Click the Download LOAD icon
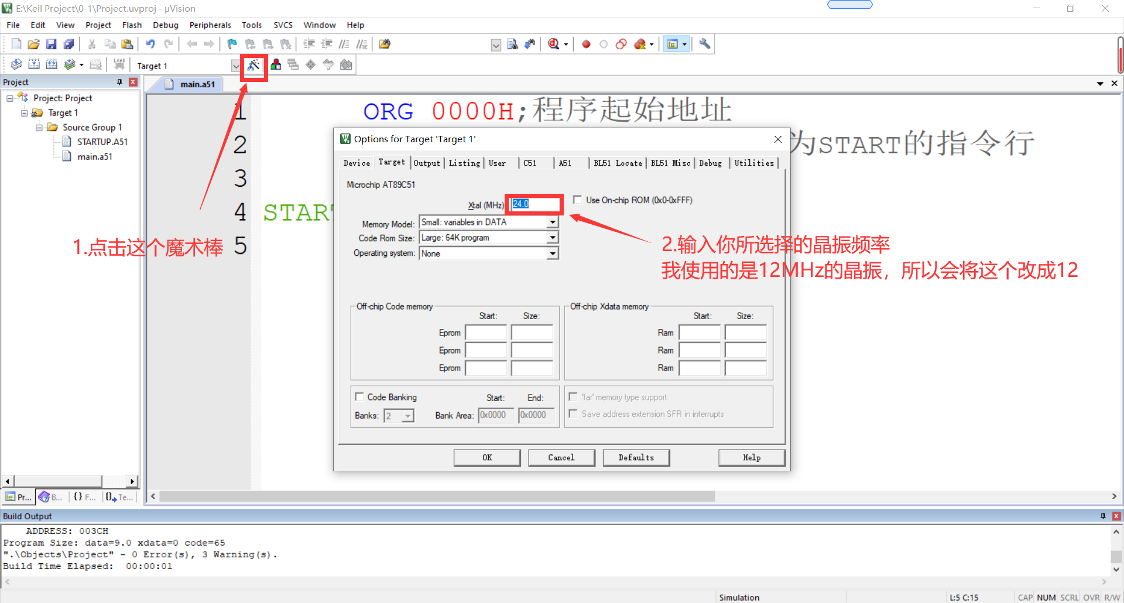Viewport: 1124px width, 603px height. [119, 64]
